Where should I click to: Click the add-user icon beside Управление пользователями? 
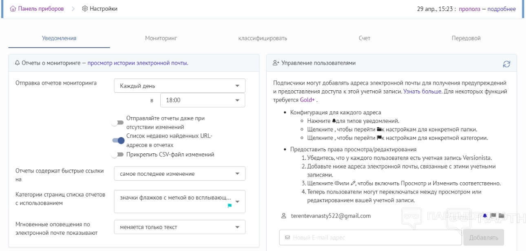point(276,63)
